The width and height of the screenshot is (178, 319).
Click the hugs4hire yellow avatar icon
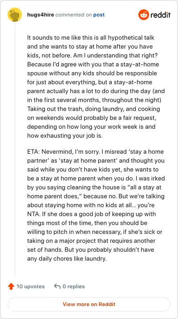point(15,15)
